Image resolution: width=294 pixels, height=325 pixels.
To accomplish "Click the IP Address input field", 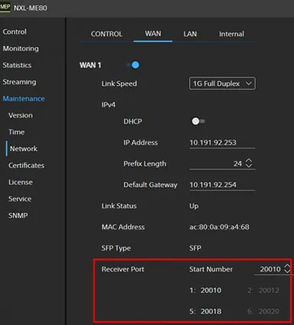I will coord(222,143).
